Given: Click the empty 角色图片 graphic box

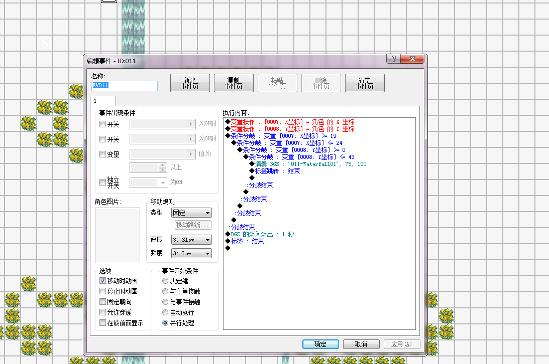Looking at the screenshot, I should pos(118,235).
